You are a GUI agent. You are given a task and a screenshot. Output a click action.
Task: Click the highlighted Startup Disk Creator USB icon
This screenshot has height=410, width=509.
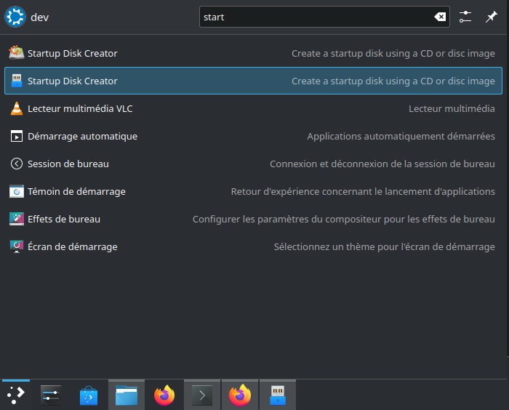(x=17, y=81)
